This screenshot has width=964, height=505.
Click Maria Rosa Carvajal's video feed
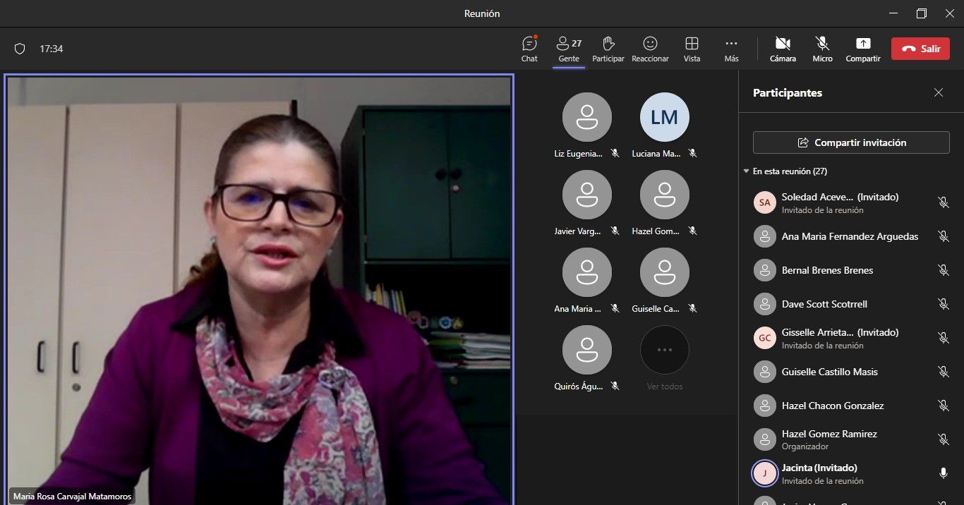[259, 282]
